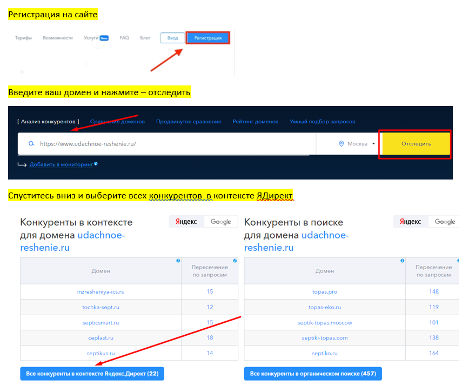
Task: Click Домен column header in search table
Action: click(x=325, y=271)
